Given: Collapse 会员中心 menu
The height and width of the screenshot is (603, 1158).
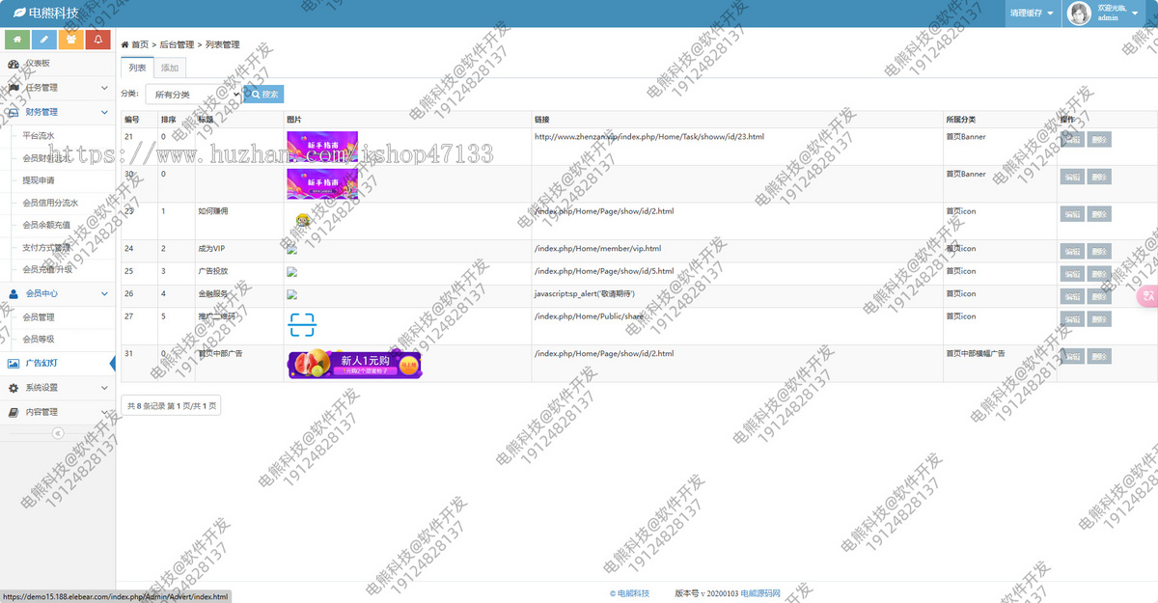Looking at the screenshot, I should [58, 293].
